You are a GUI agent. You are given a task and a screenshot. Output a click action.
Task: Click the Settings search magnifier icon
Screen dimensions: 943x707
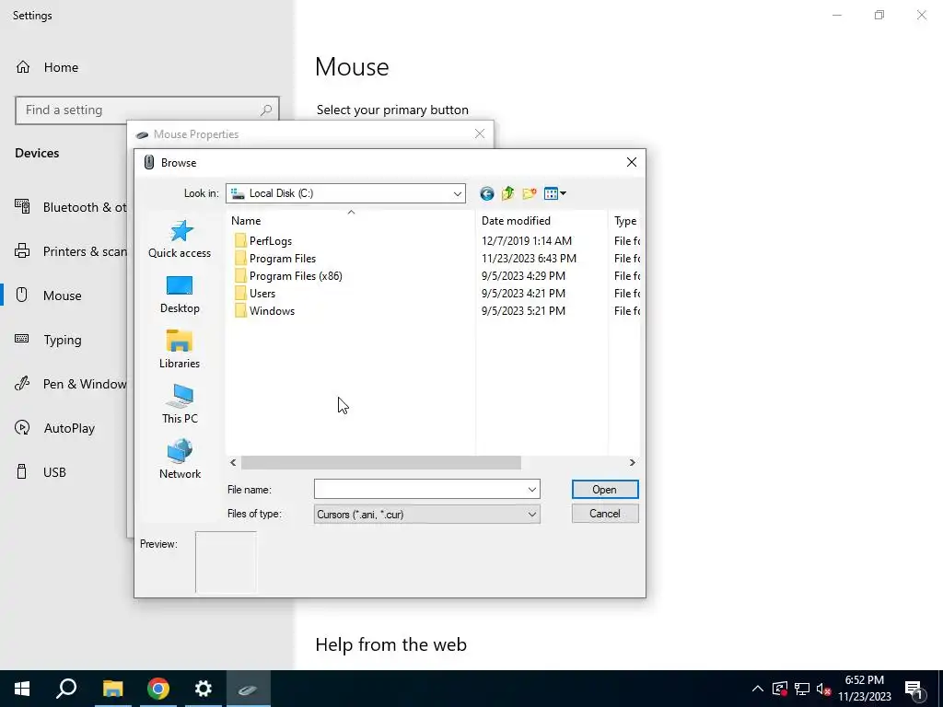(x=266, y=110)
